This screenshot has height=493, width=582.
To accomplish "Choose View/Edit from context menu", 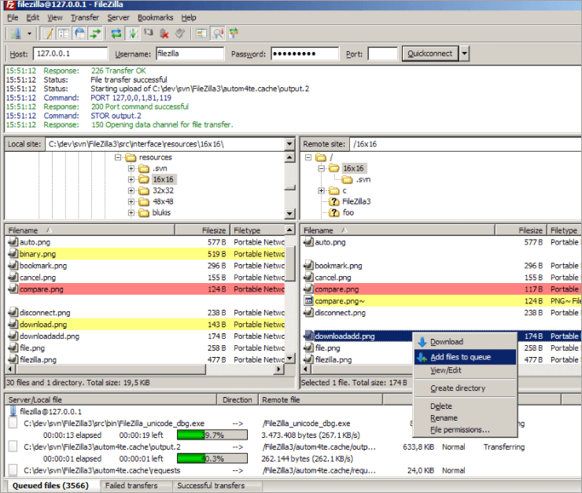I will [465, 370].
